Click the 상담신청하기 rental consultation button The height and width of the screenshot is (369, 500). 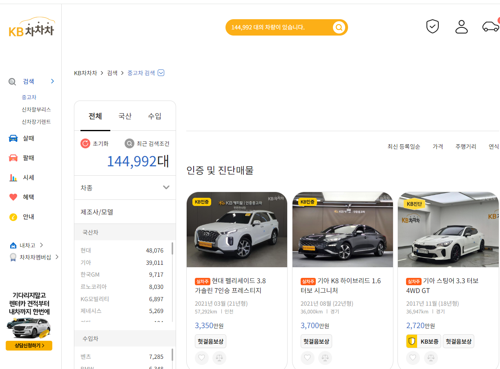(x=29, y=345)
